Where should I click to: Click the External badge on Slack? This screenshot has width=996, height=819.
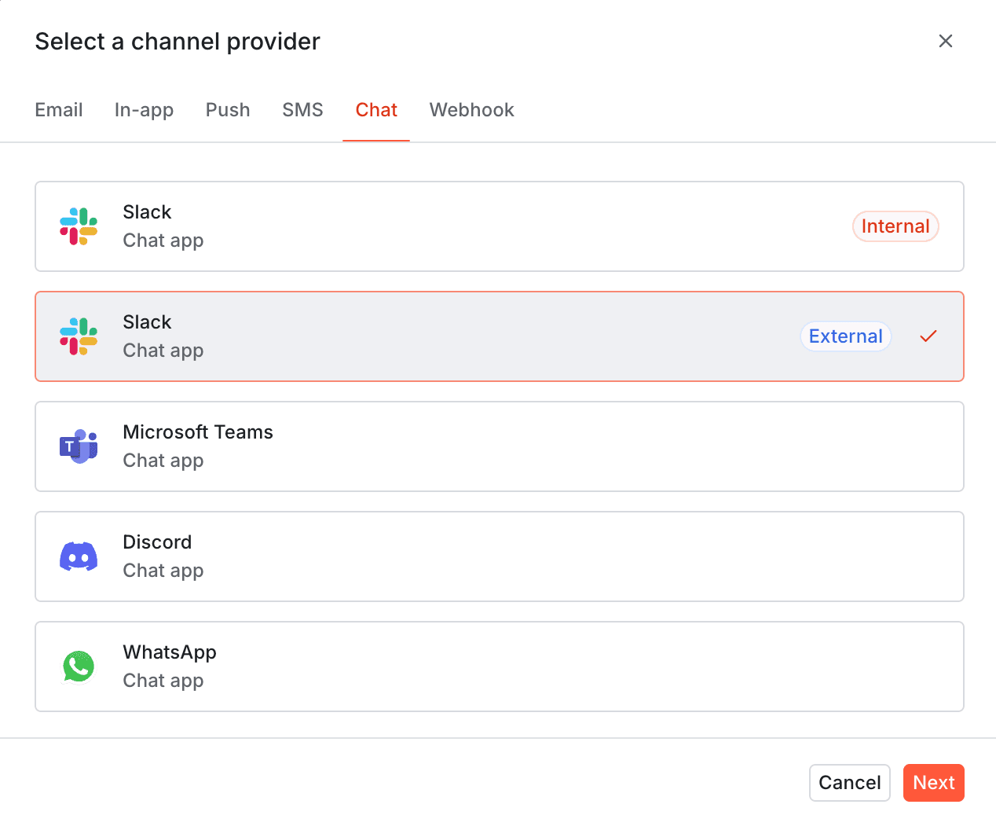tap(846, 336)
